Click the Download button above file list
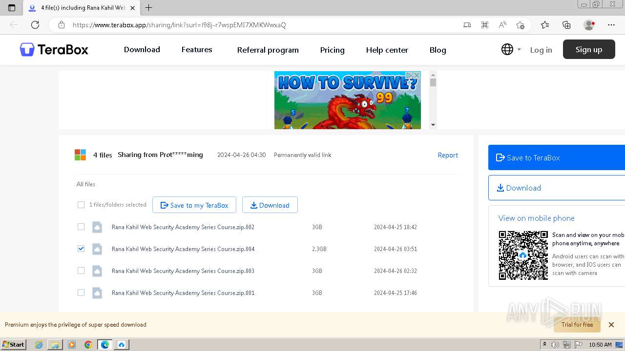625x351 pixels. 270,205
